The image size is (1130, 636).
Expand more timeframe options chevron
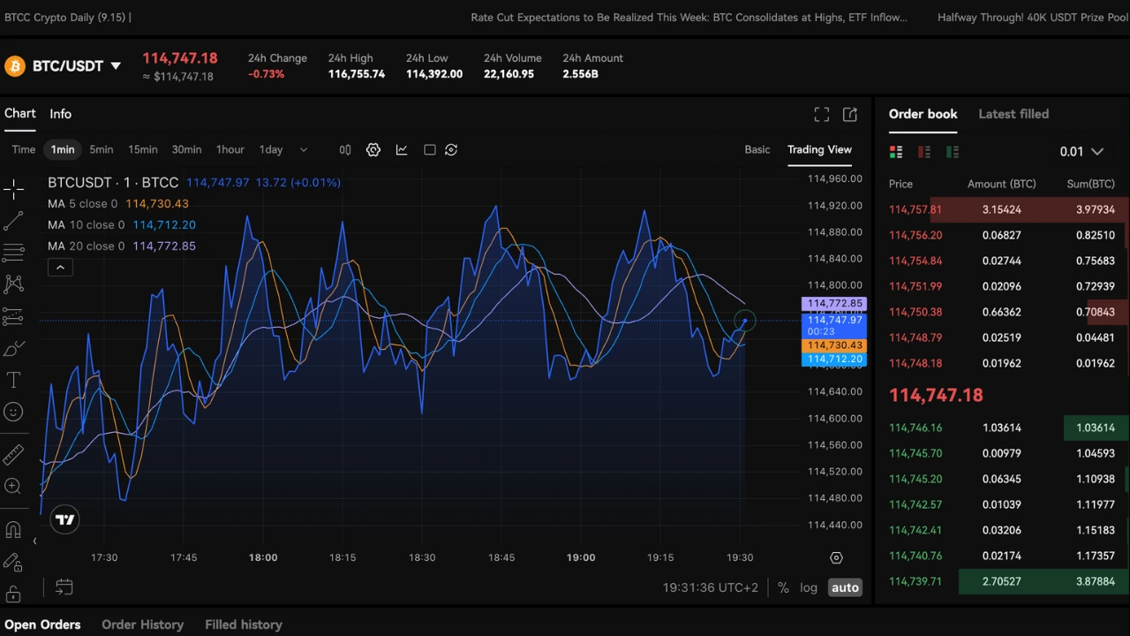[x=304, y=150]
